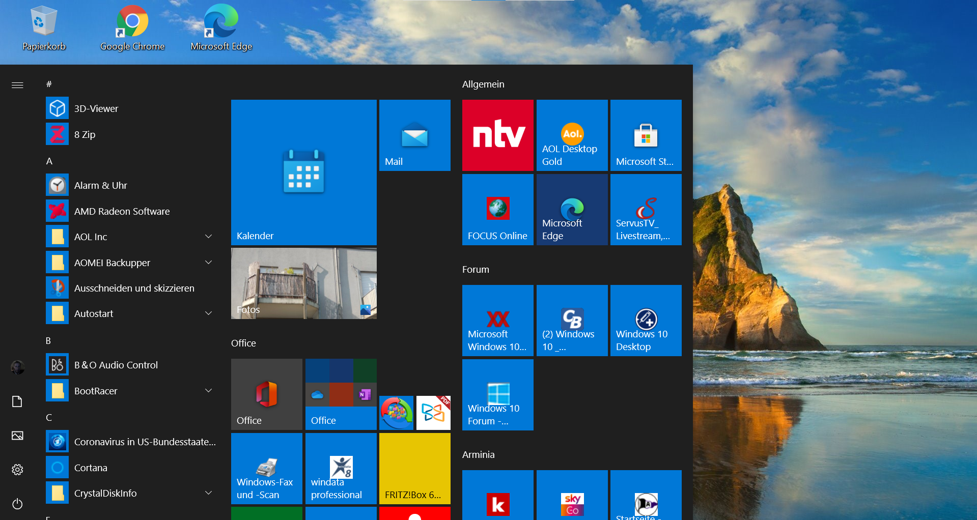Open the FOCUS Online tile
This screenshot has width=977, height=520.
pyautogui.click(x=498, y=210)
